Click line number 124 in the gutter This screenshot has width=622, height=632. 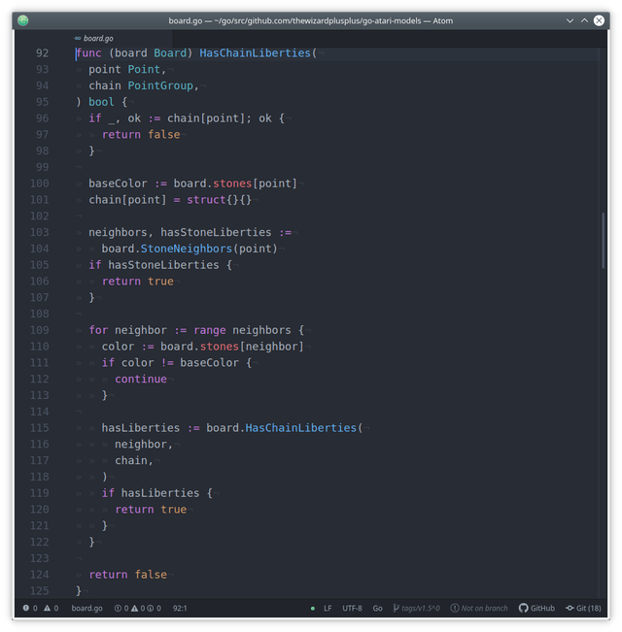[40, 575]
